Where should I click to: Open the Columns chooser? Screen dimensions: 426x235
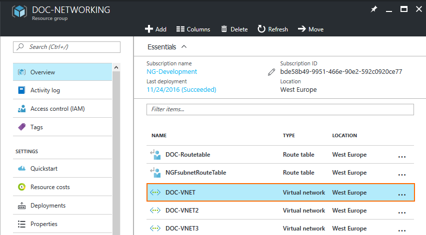coord(193,29)
